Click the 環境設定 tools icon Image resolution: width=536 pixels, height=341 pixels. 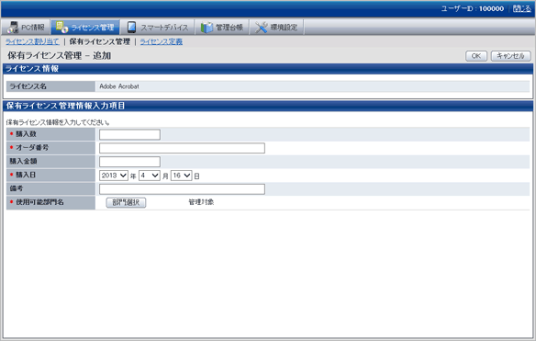[x=262, y=28]
